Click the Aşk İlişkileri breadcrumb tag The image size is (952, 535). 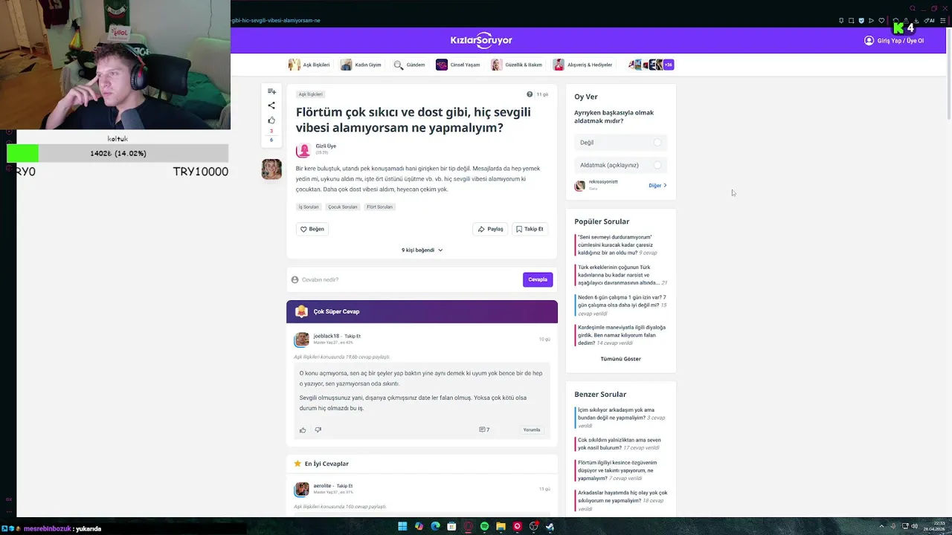coord(310,94)
